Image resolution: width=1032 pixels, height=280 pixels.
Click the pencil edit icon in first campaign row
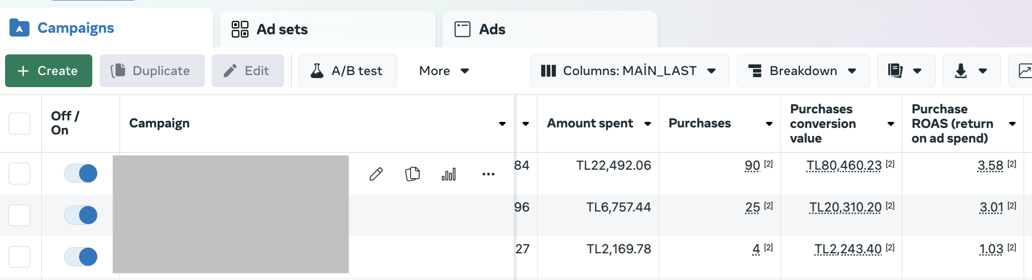coord(376,174)
